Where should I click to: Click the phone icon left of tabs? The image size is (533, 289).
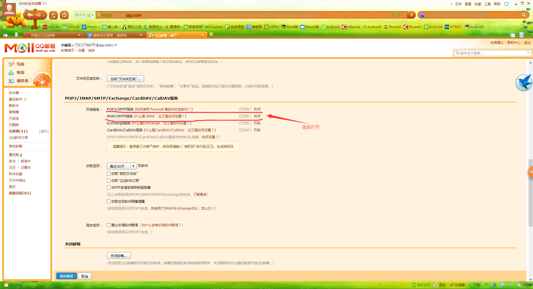(x=16, y=34)
